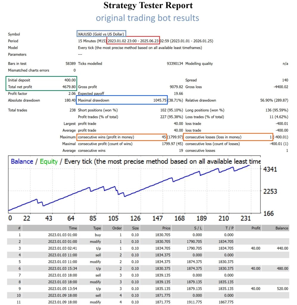Click the Equity legend label on chart
Image resolution: width=297 pixels, height=305 pixels.
click(x=49, y=161)
